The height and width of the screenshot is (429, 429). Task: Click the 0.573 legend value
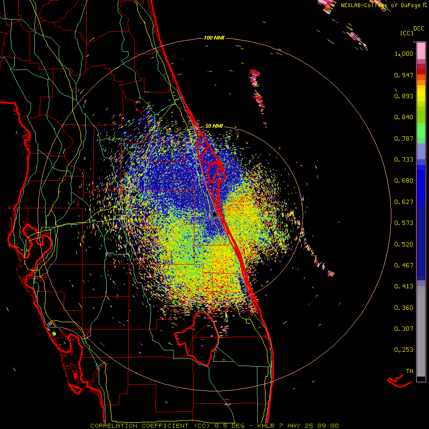(x=404, y=223)
